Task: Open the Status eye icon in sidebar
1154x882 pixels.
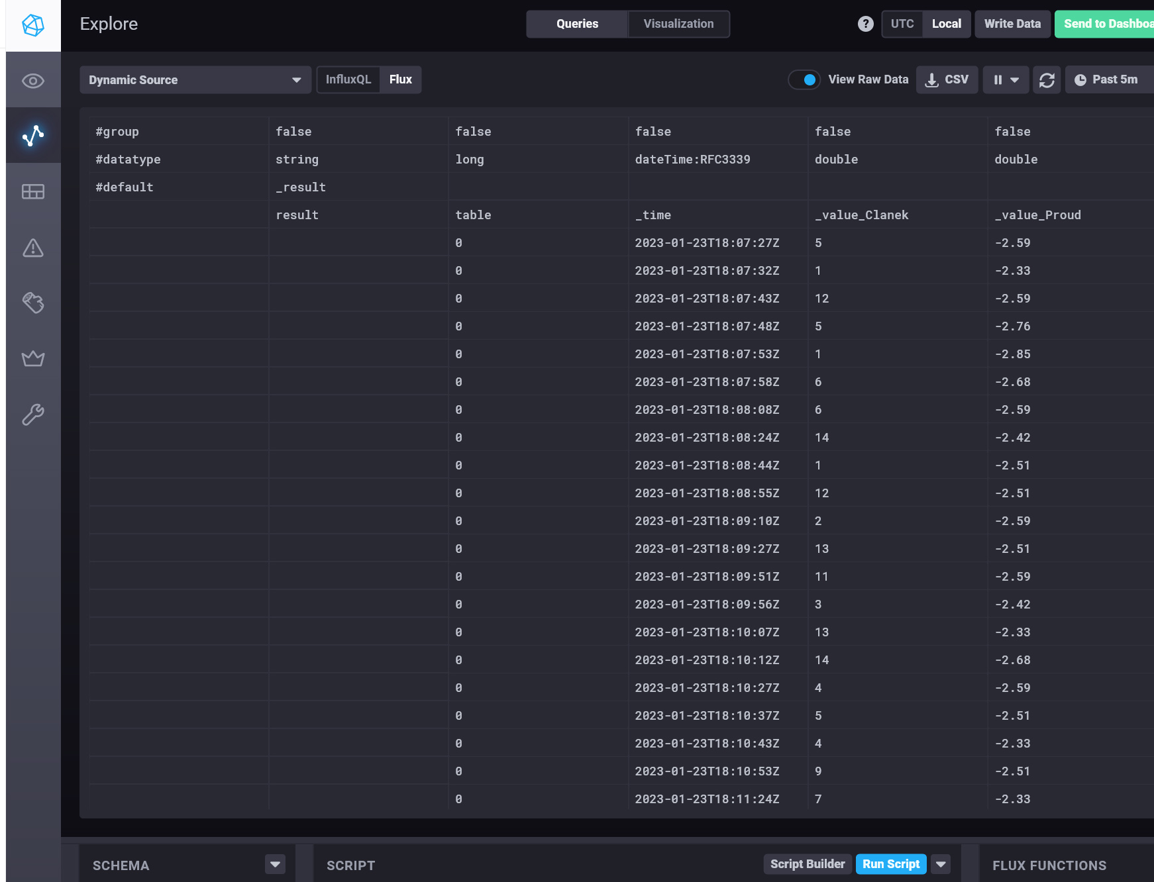Action: 33,81
